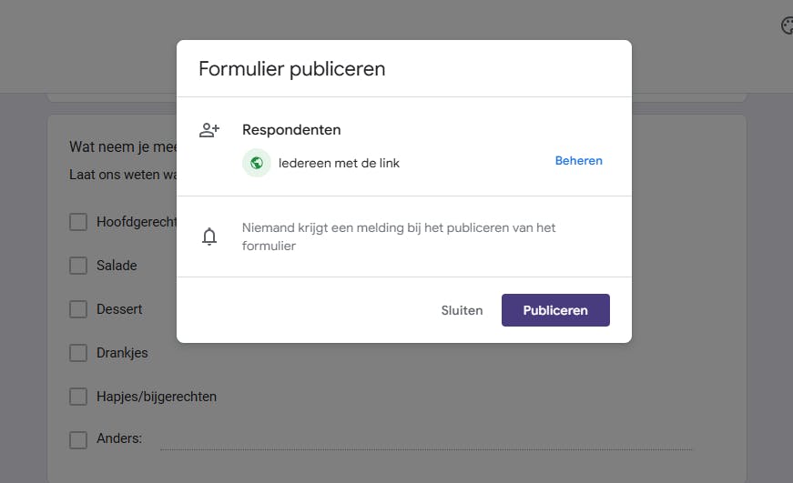Viewport: 793px width, 483px height.
Task: Click the Anders text input line
Action: tap(425, 440)
